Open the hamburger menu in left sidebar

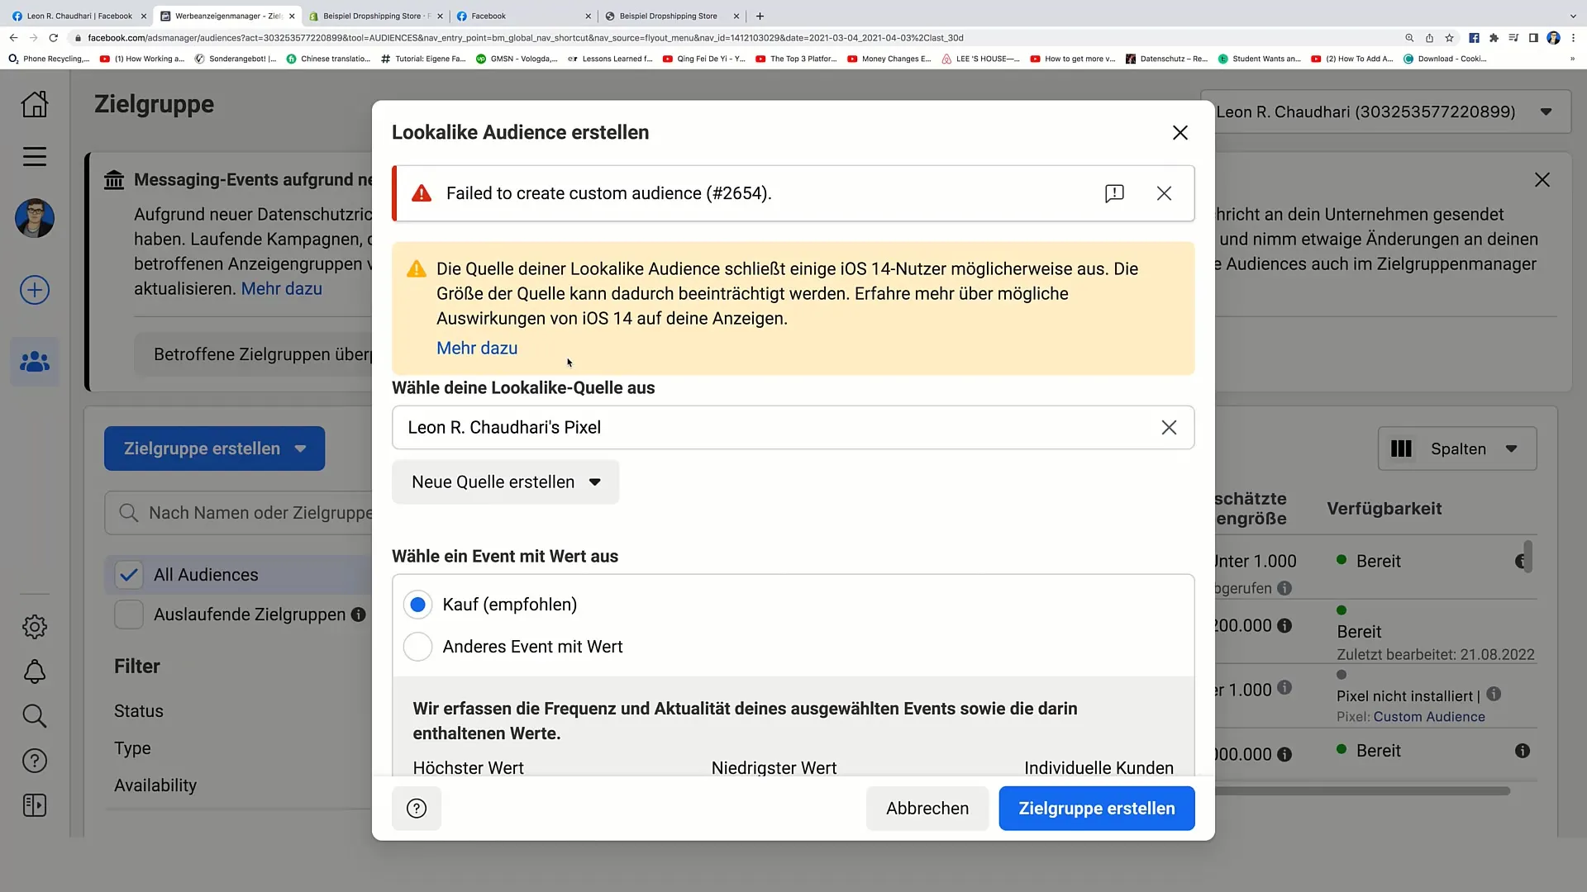coord(35,156)
